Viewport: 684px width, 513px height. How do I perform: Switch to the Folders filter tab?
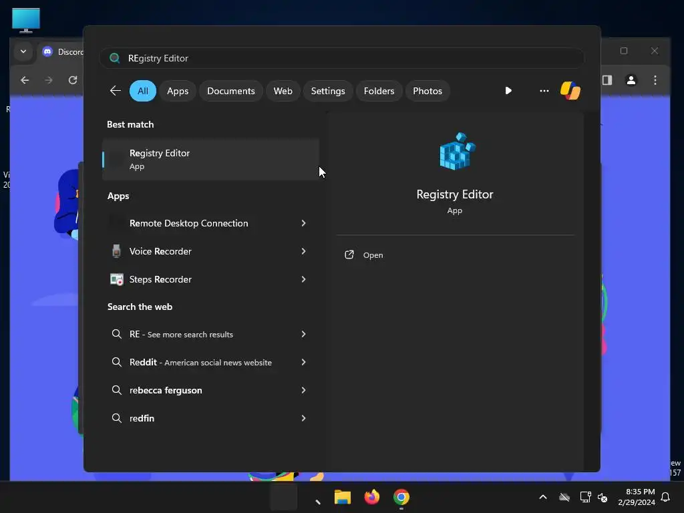[x=379, y=91]
